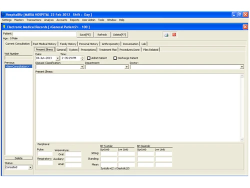
Task: Select the Present Illness sub-tab
Action: [x=44, y=50]
